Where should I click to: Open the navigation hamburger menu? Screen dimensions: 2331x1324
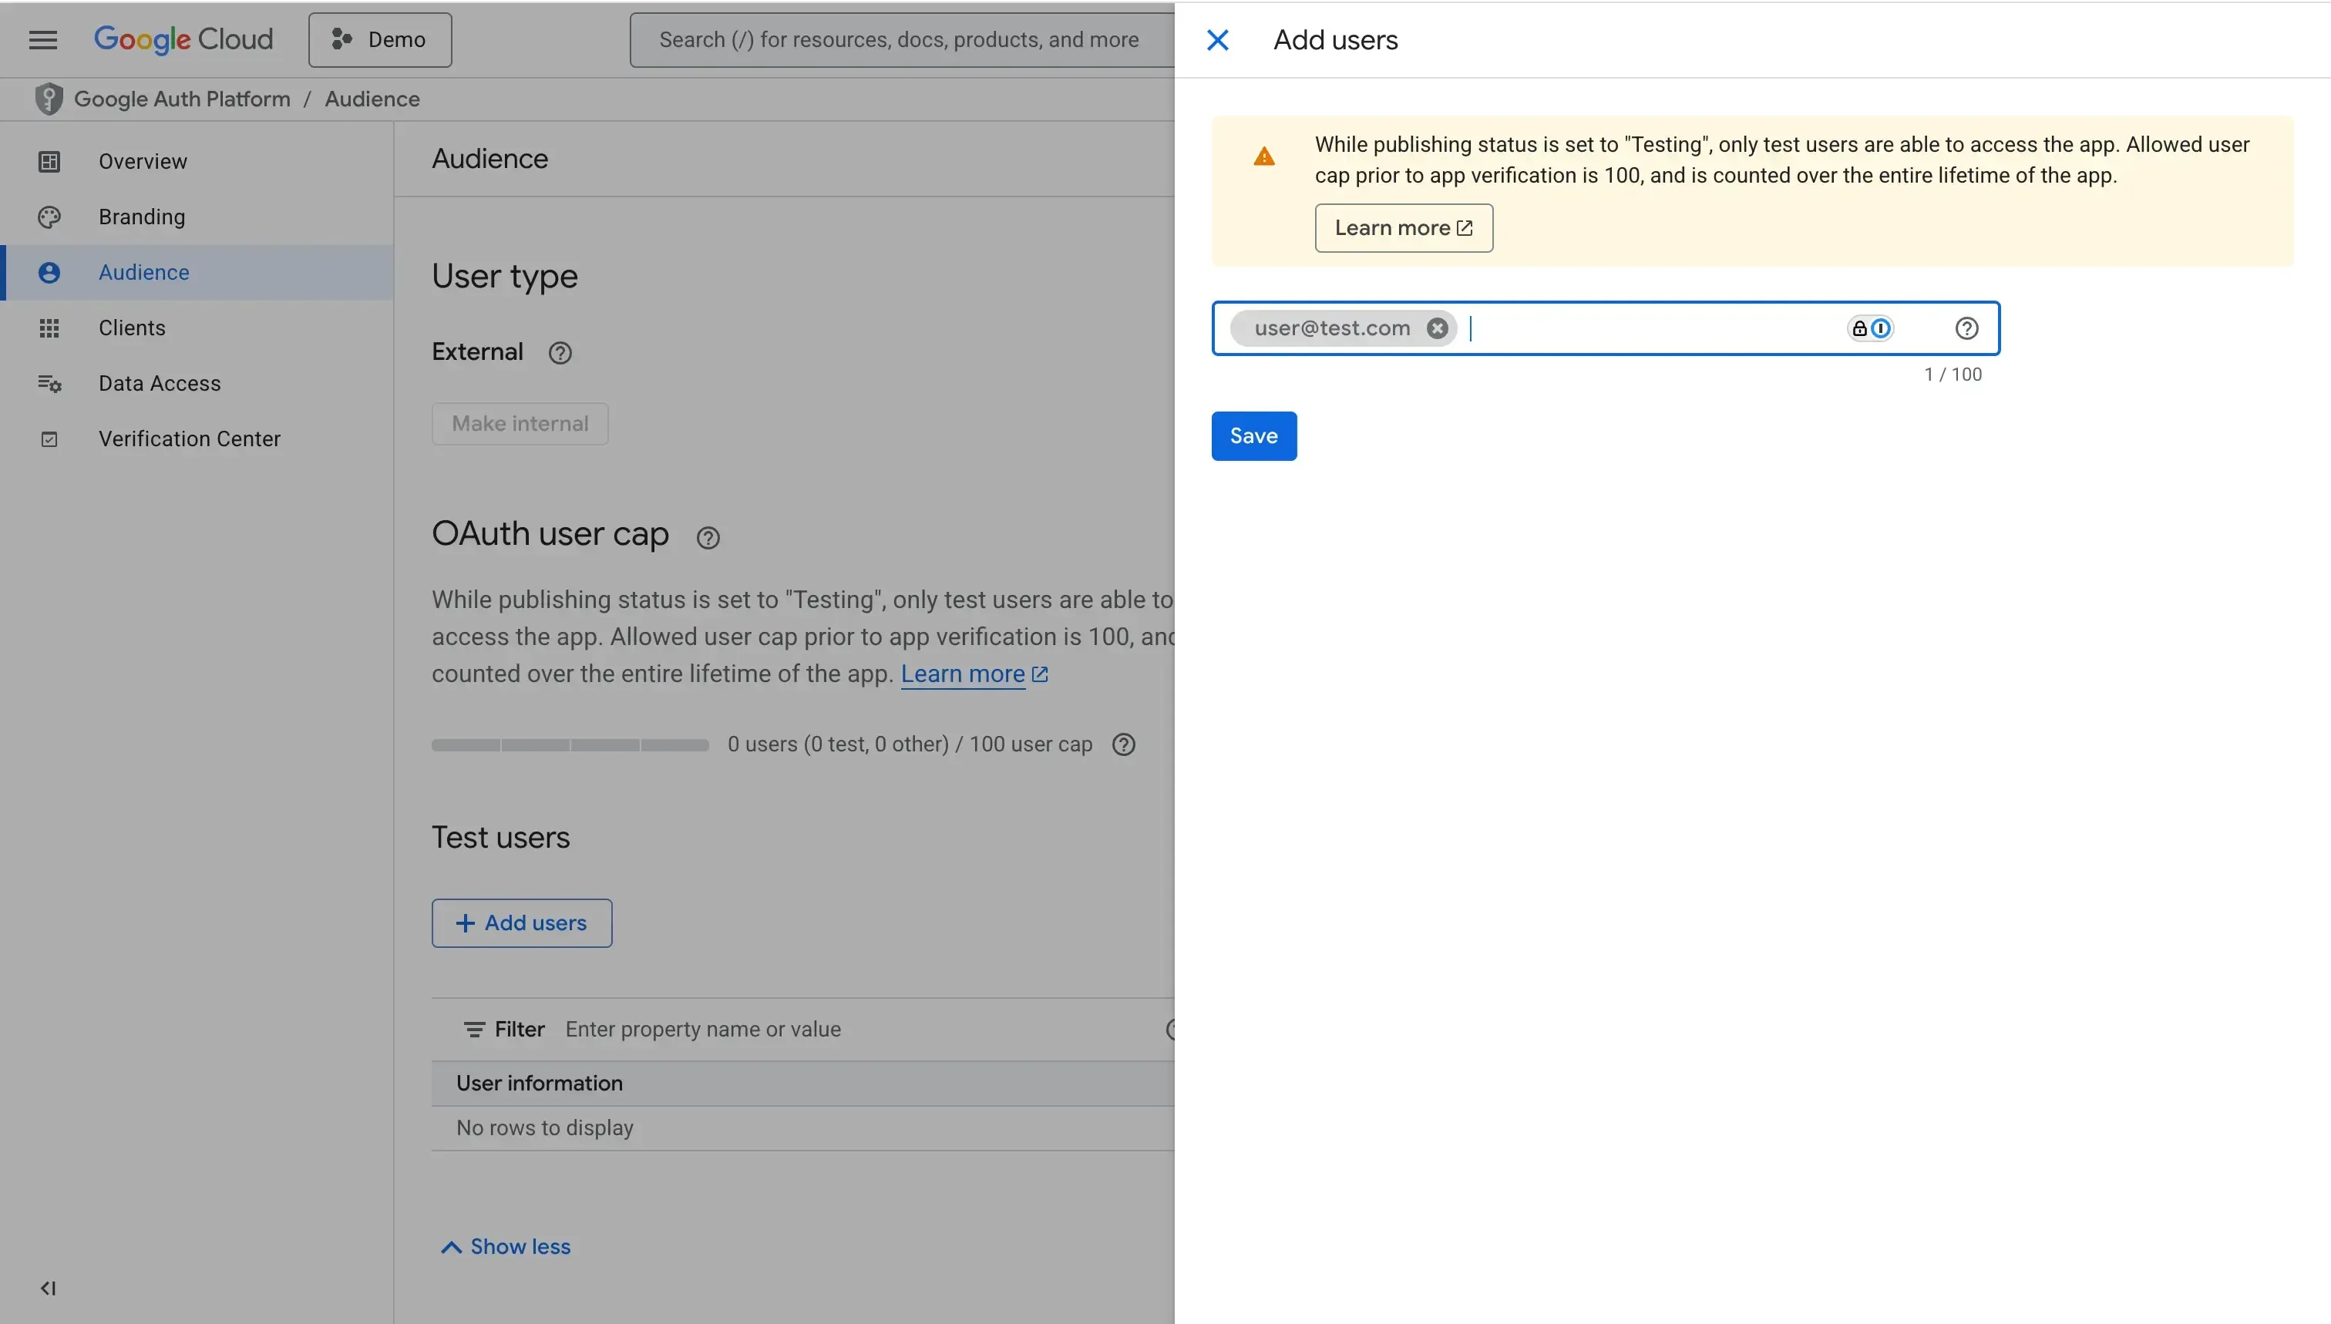[x=42, y=39]
